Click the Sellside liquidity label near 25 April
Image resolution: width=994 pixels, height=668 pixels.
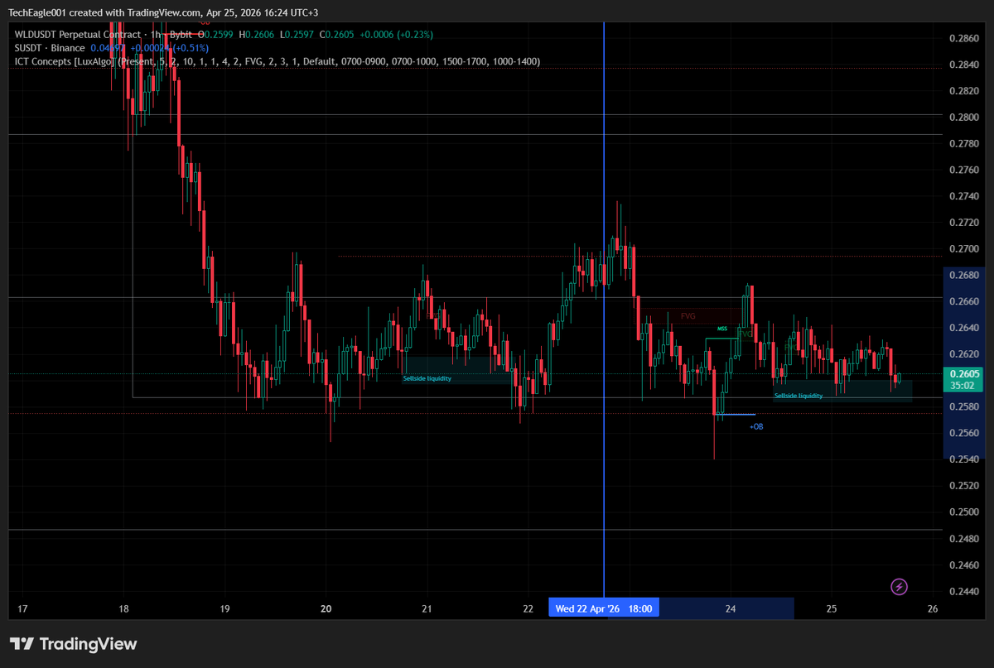tap(799, 396)
